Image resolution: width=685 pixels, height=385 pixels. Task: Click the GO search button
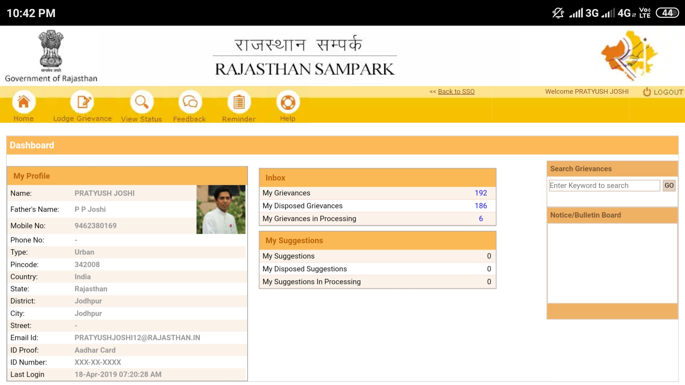click(x=669, y=185)
